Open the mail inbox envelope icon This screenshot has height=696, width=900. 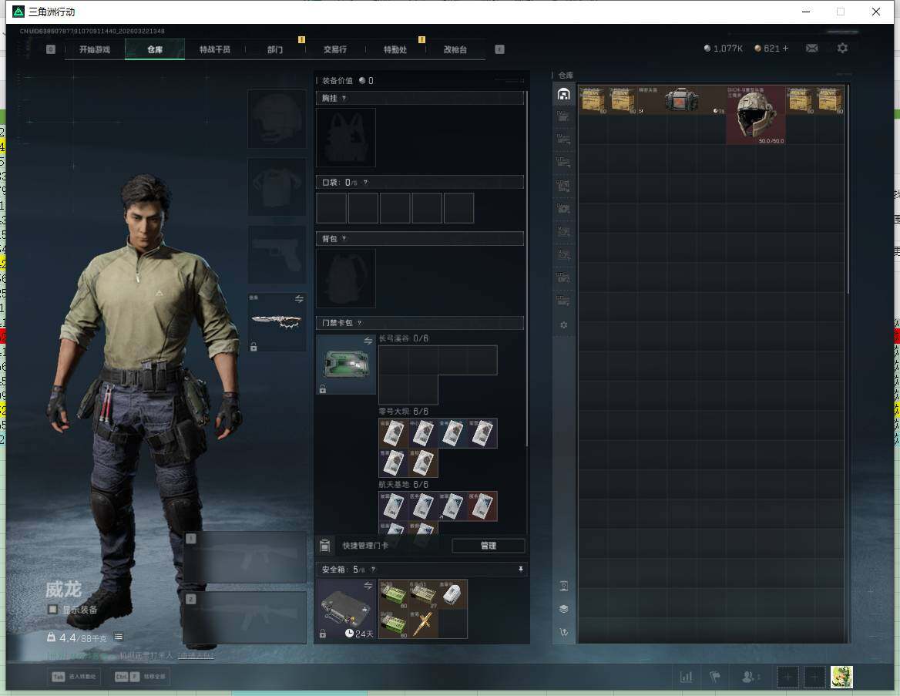point(811,49)
